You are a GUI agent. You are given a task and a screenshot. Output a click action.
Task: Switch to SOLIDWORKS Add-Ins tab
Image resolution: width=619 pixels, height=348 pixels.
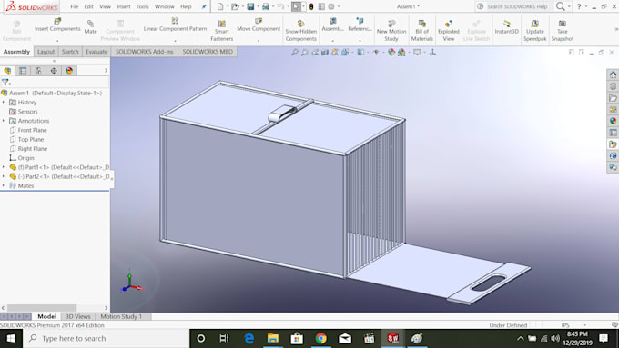point(145,52)
